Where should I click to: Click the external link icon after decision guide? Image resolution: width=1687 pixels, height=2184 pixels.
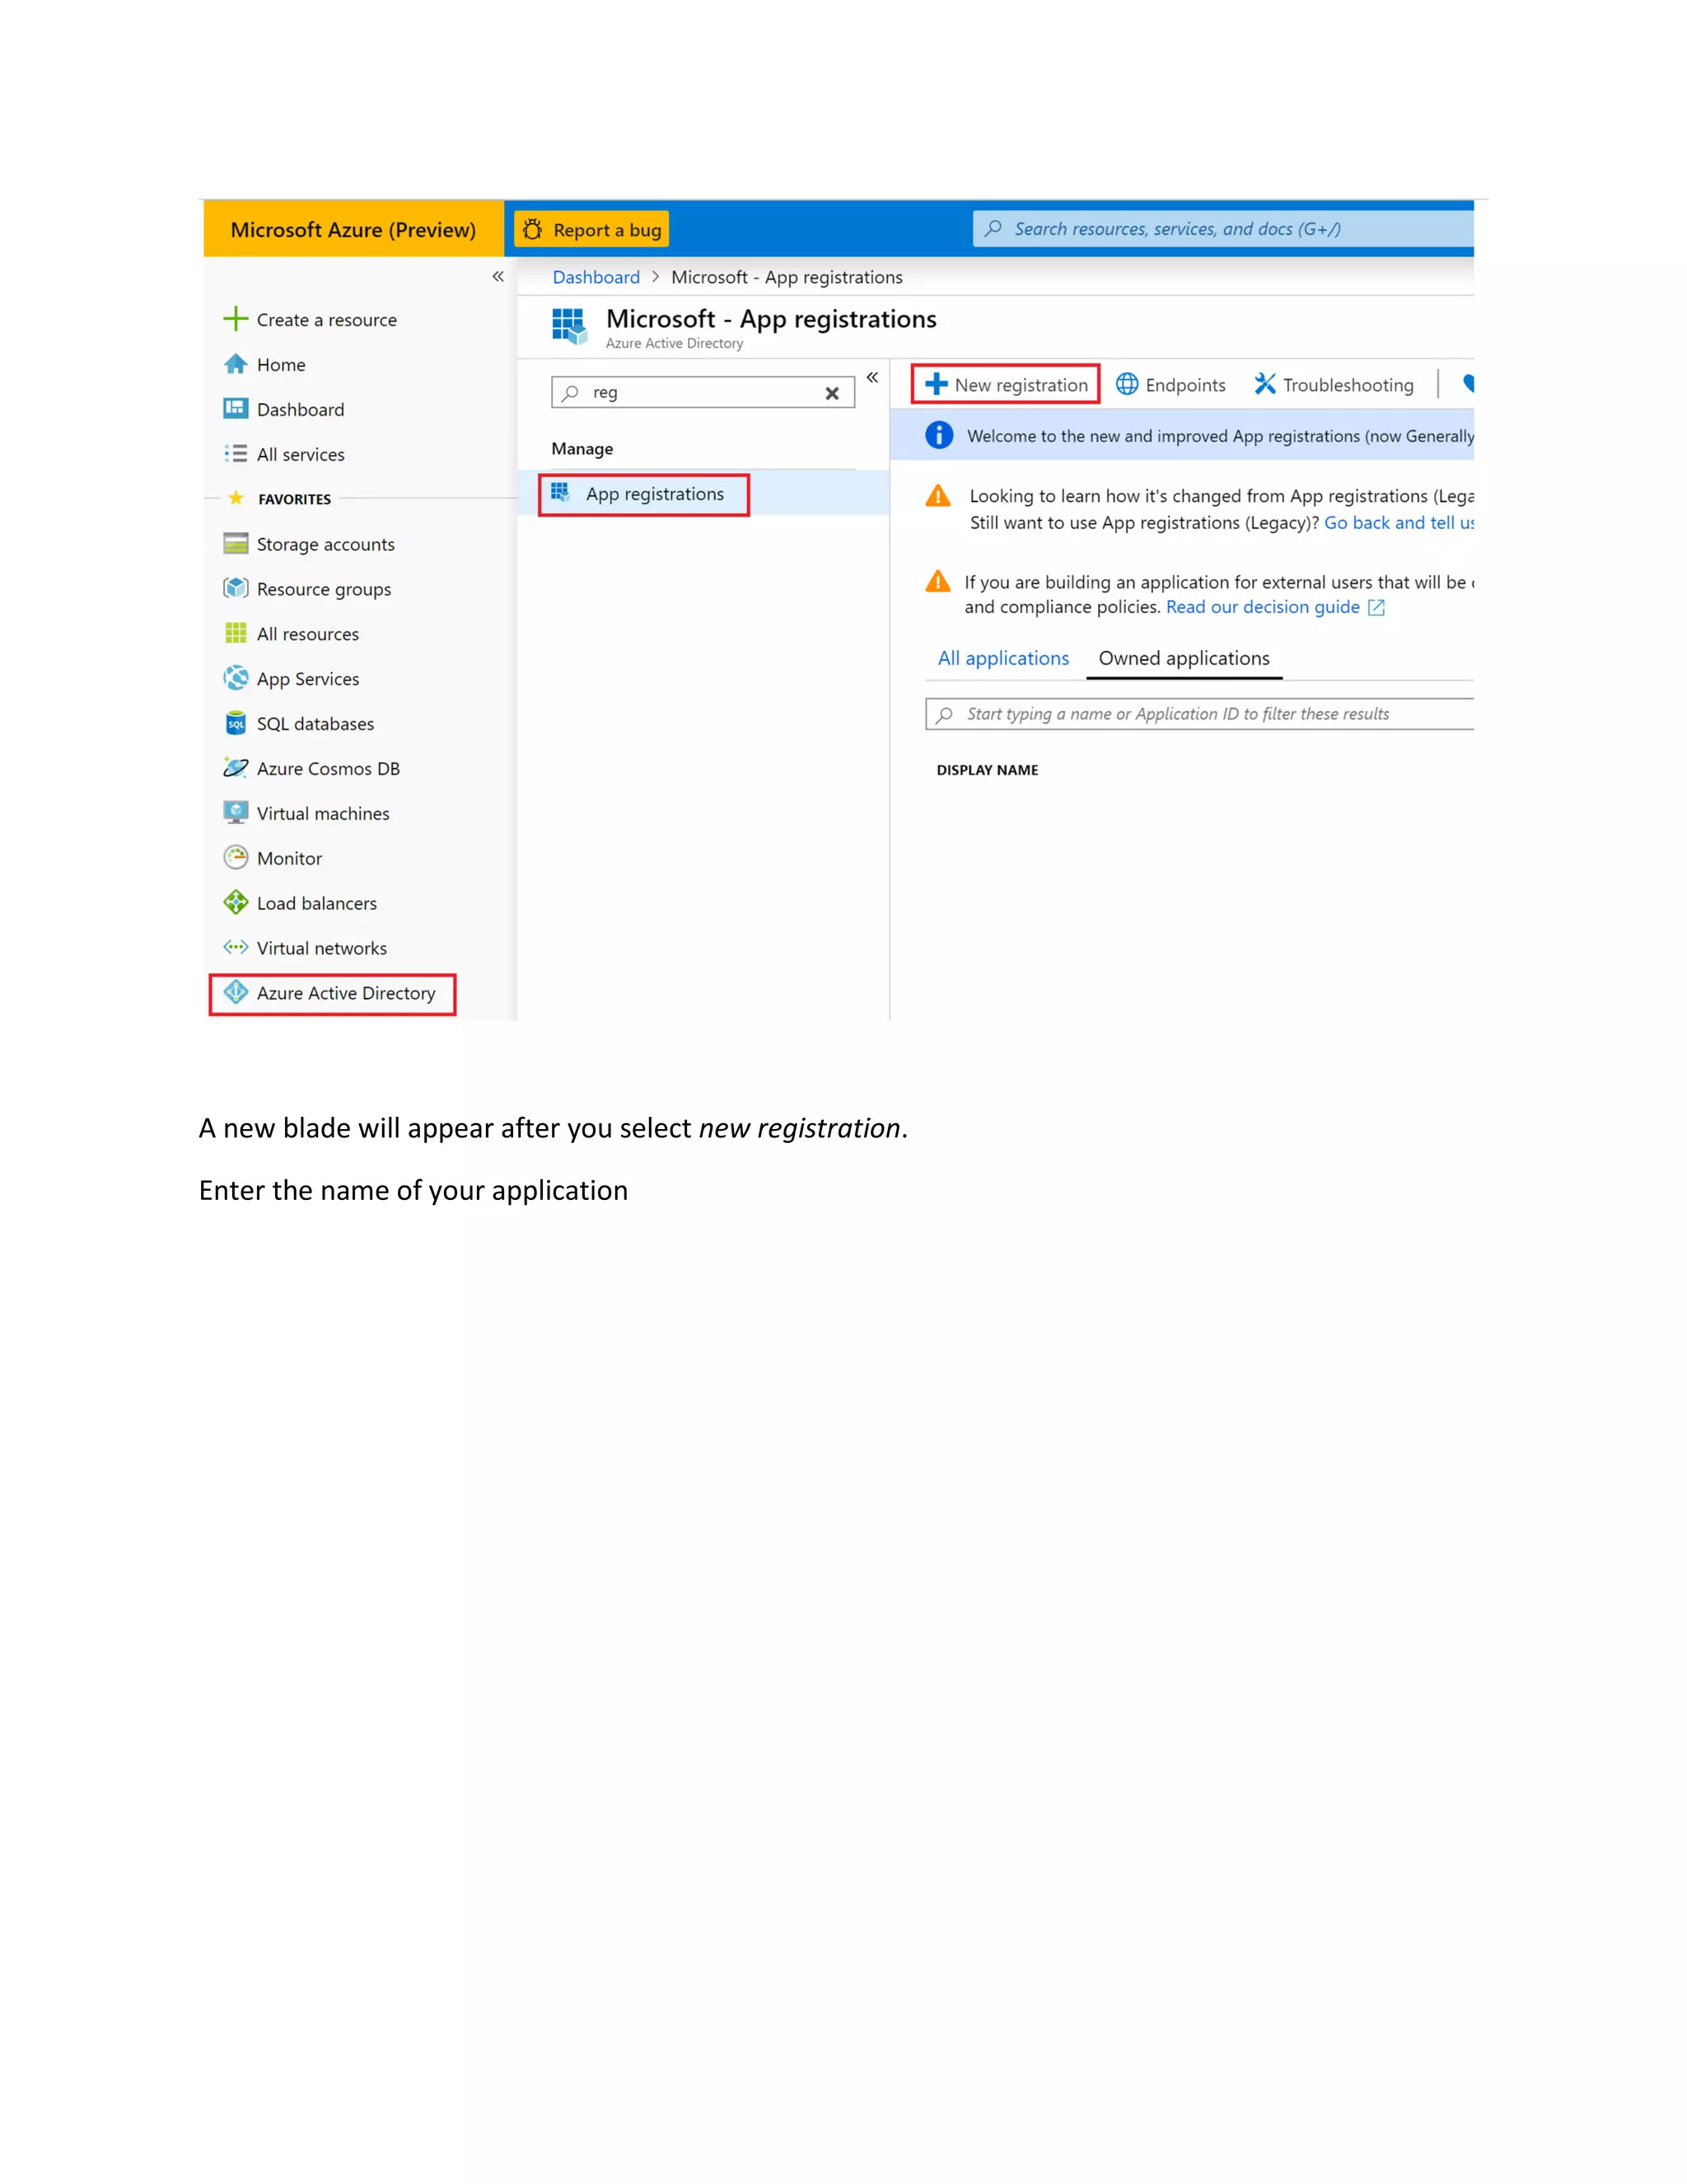pos(1376,607)
